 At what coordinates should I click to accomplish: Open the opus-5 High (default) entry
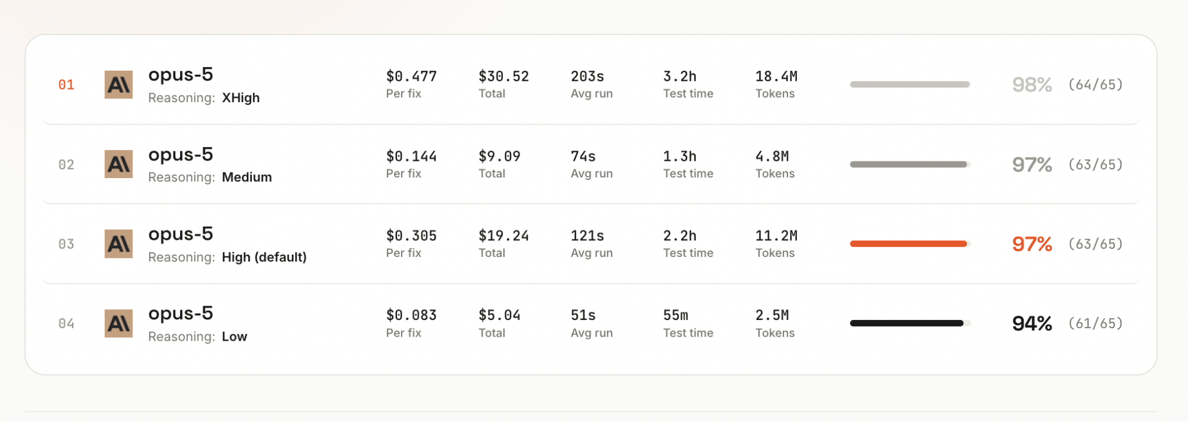[181, 234]
